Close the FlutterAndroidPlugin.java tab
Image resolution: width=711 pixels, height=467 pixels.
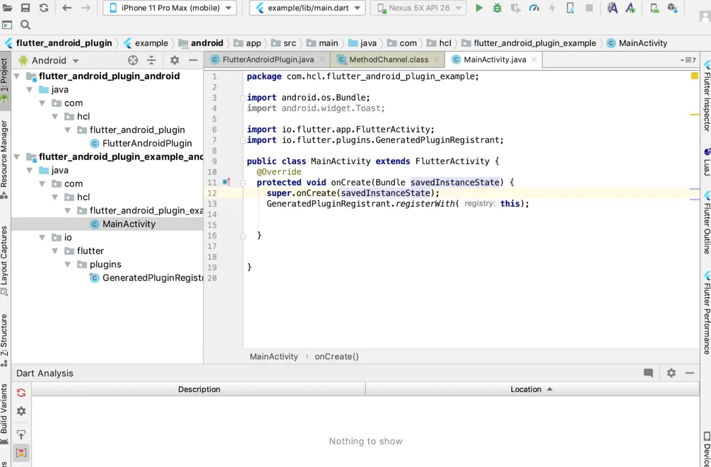(x=322, y=59)
